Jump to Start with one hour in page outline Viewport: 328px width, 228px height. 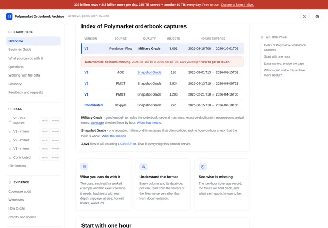277,57
